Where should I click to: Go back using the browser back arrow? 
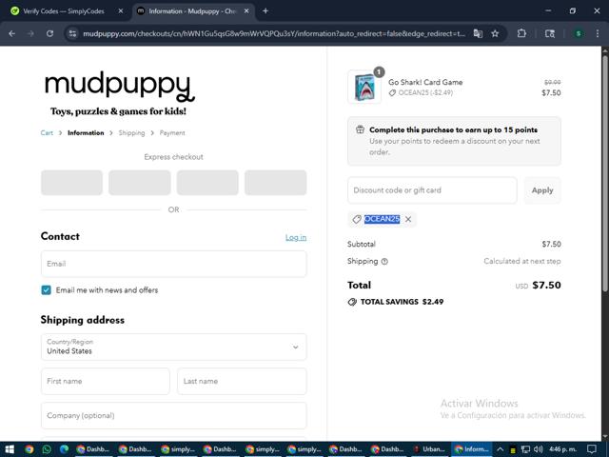coord(11,34)
